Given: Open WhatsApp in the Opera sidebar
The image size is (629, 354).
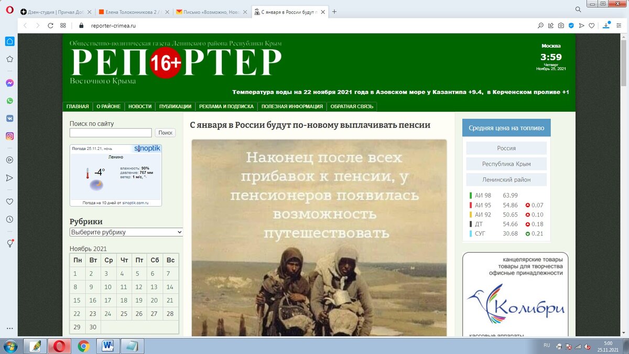Looking at the screenshot, I should click(x=9, y=101).
